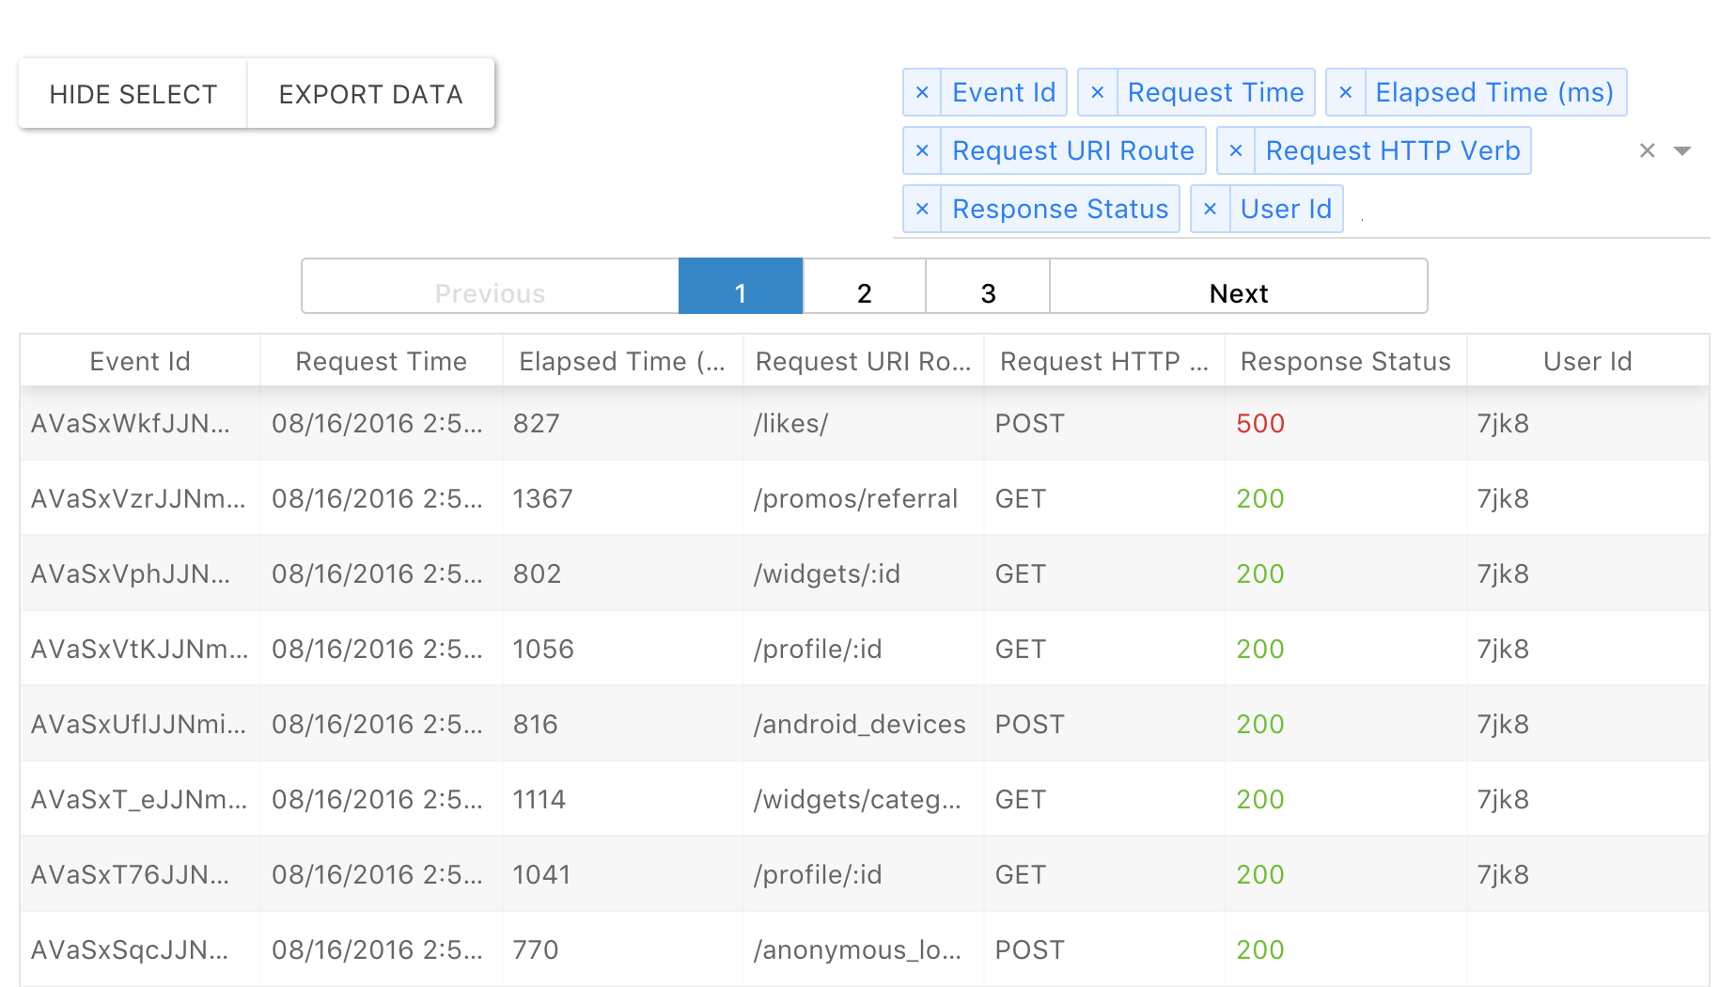Click EXPORT DATA button
Viewport: 1735px width, 987px height.
[370, 94]
